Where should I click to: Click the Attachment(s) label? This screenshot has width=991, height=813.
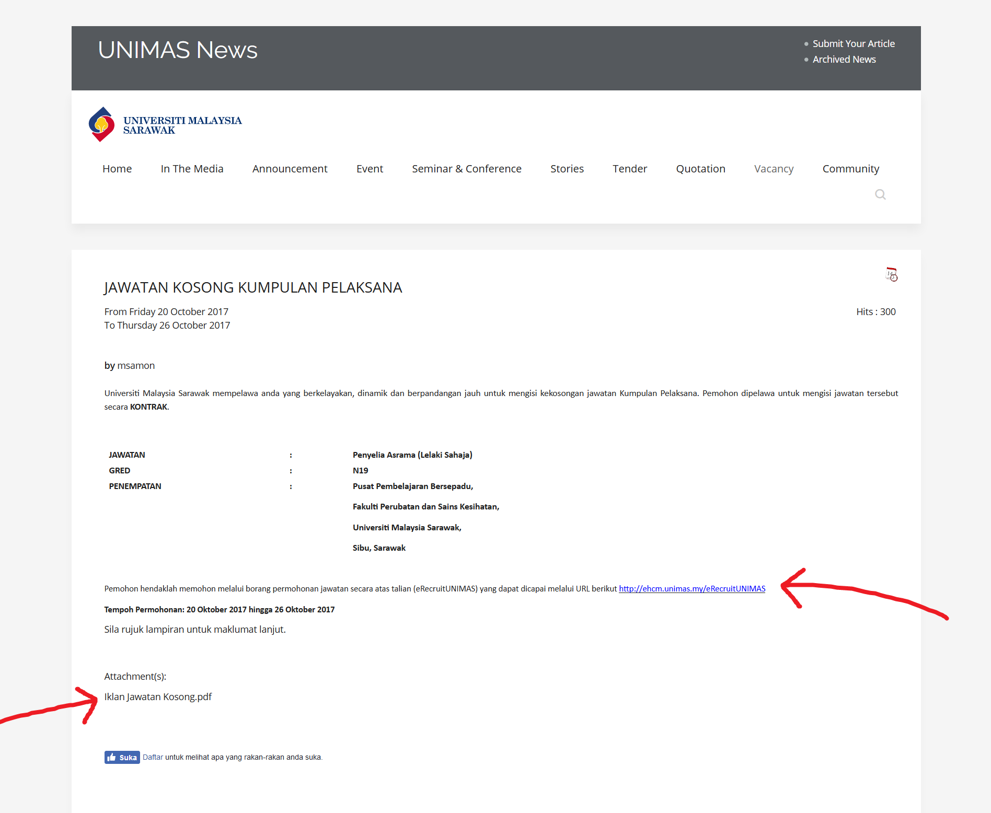135,677
